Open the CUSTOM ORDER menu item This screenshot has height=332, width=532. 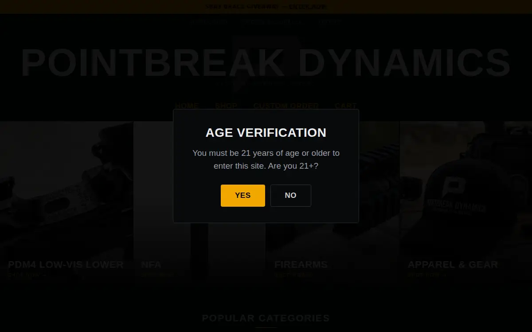point(286,106)
